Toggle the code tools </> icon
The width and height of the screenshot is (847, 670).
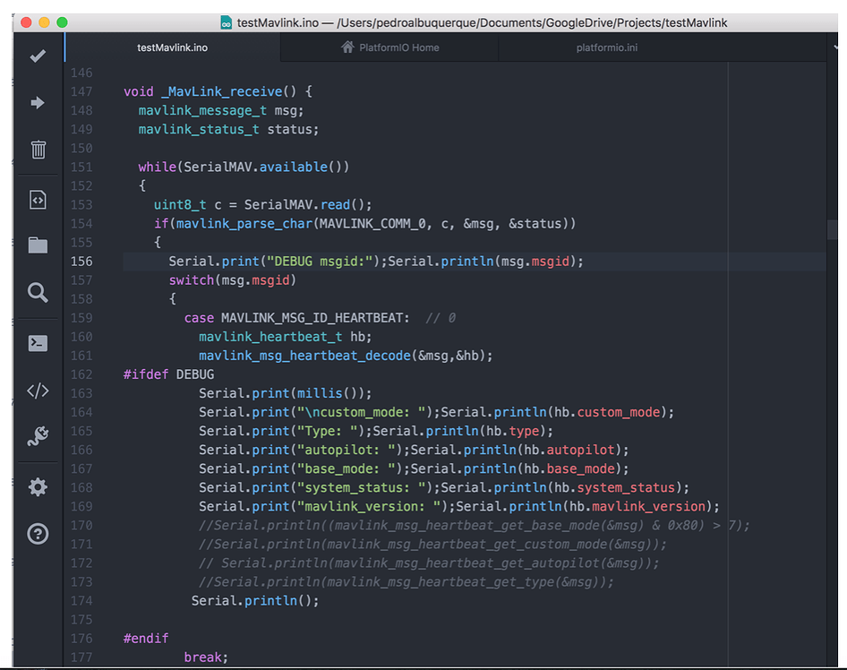[37, 391]
